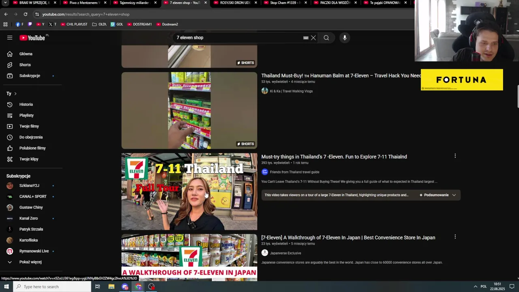This screenshot has width=519, height=292.
Task: Click the YouTube logo
Action: [32, 38]
